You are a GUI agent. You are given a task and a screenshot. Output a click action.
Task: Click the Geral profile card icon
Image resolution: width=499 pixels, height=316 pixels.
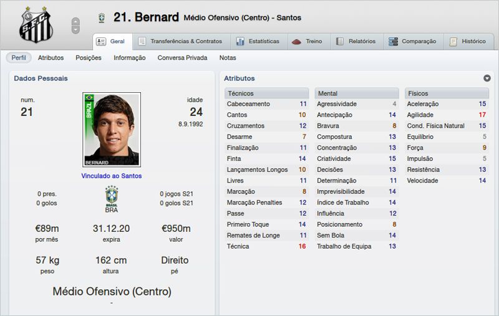click(x=101, y=42)
